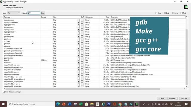The height and width of the screenshot is (107, 191).
Task: Sort by the Package column header
Action: click(x=22, y=17)
